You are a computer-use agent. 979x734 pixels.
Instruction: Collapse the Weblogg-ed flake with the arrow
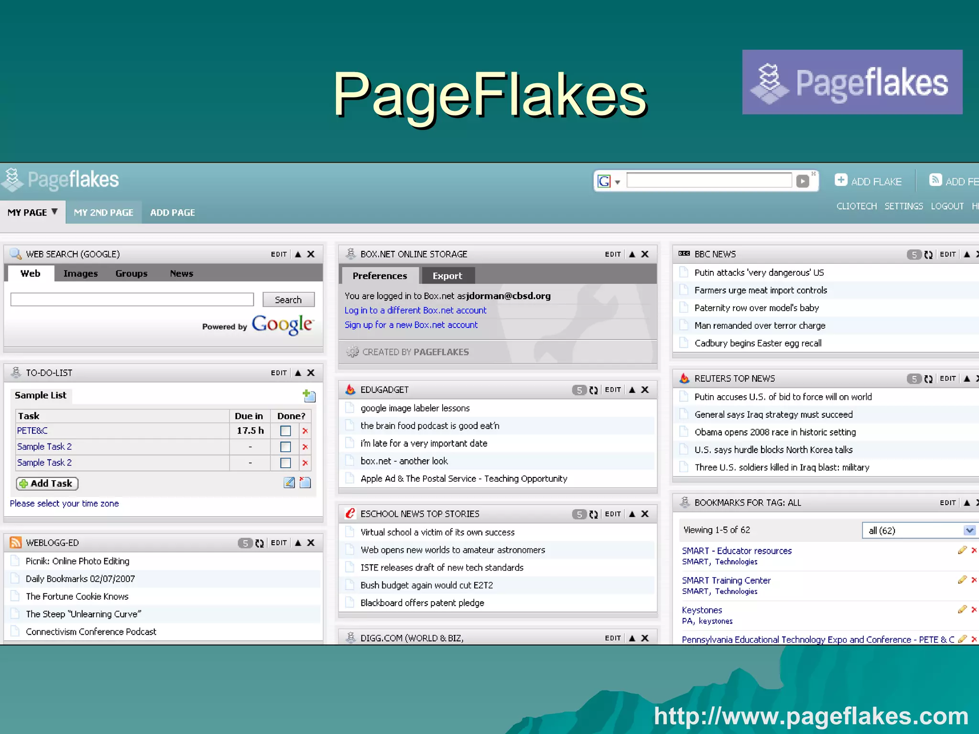pos(298,543)
